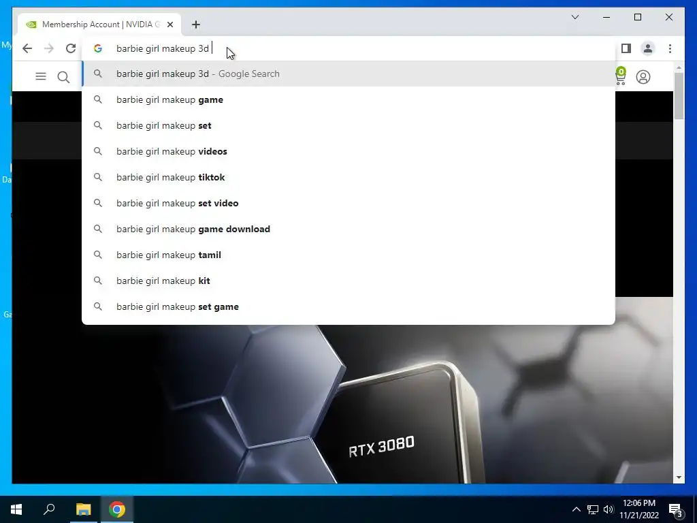
Task: Click the scrollbar down arrow
Action: coord(679,477)
